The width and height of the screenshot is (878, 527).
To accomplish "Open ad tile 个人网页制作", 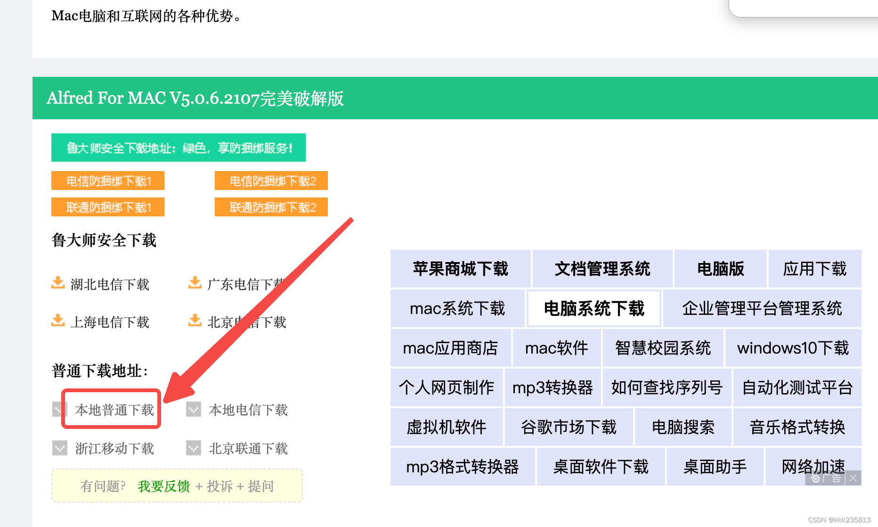I will 447,387.
